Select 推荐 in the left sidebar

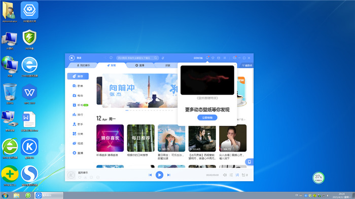pyautogui.click(x=78, y=76)
